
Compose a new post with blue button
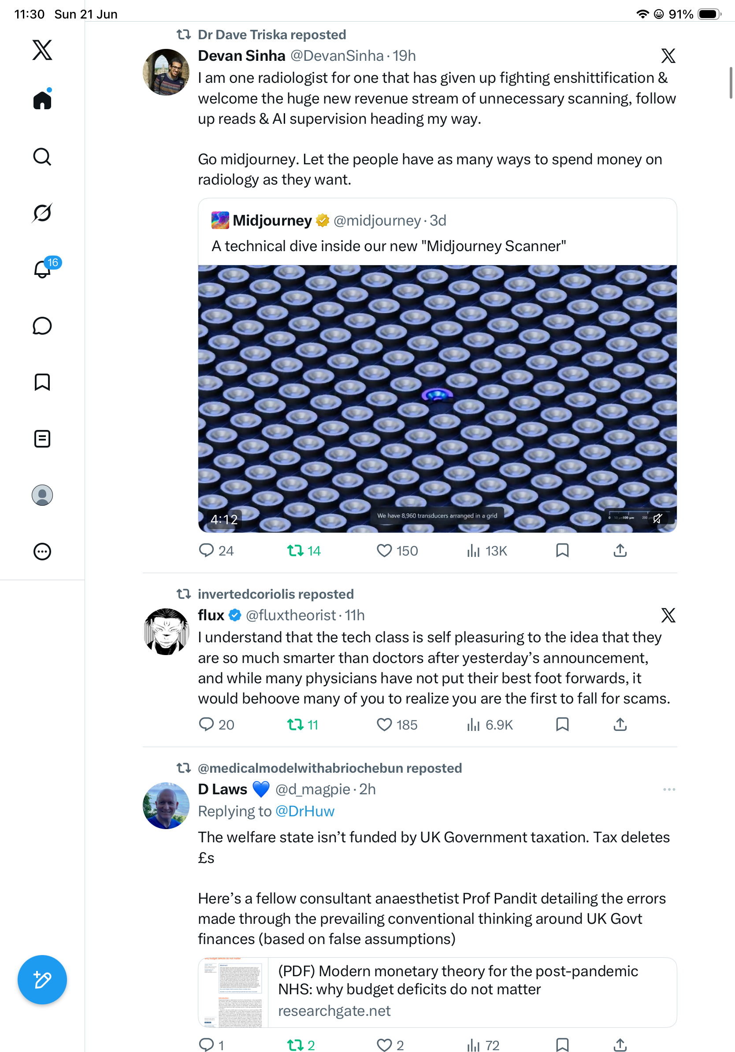tap(42, 980)
